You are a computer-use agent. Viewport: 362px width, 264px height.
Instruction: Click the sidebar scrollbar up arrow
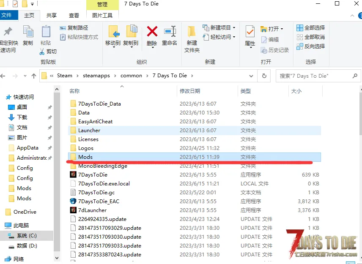click(x=57, y=89)
